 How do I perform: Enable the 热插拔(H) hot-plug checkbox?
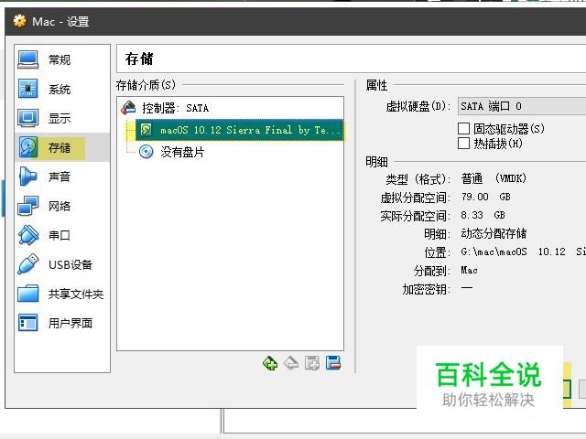tap(464, 144)
